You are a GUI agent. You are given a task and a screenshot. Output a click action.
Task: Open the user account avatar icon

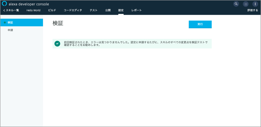pyautogui.click(x=246, y=4)
